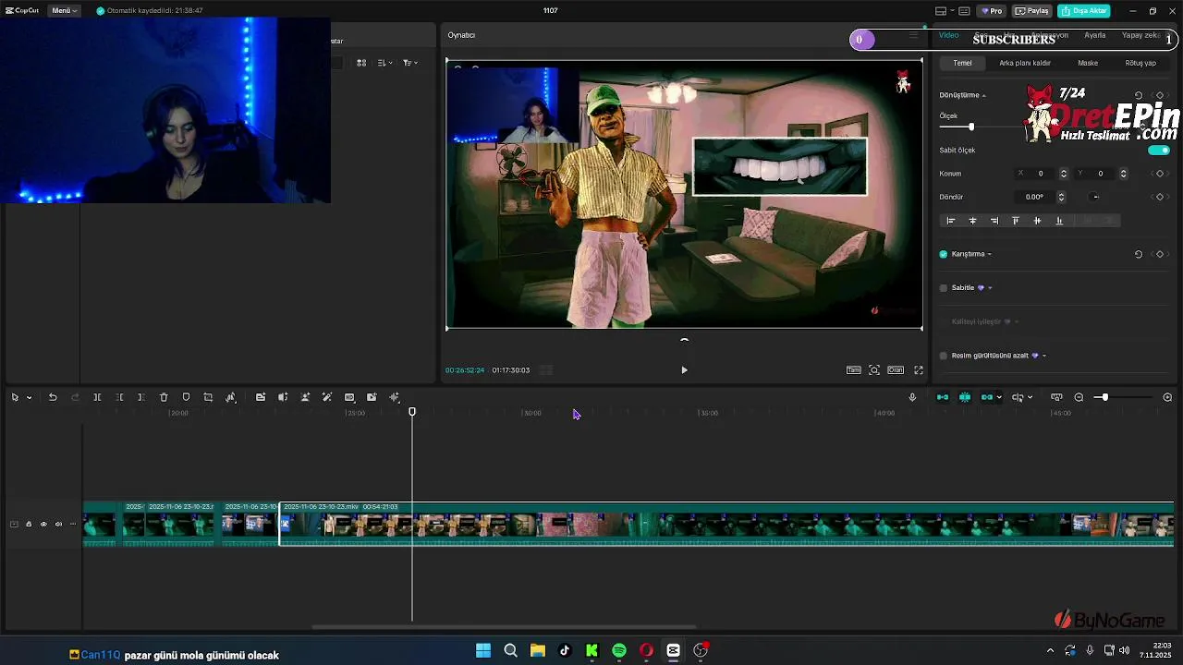
Task: Click the split clip icon
Action: 97,397
